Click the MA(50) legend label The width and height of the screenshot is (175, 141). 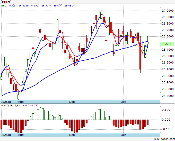(x=35, y=6)
